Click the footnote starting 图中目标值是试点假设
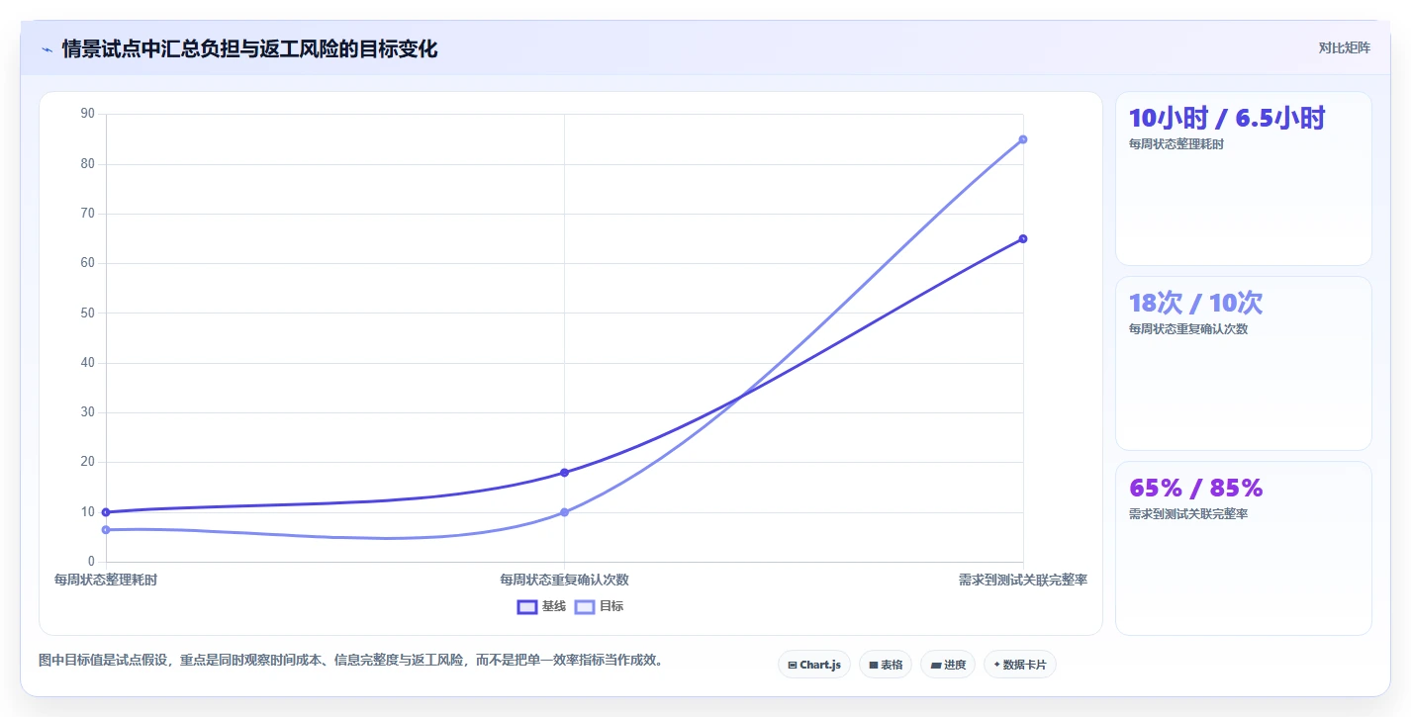This screenshot has width=1411, height=717. click(350, 660)
